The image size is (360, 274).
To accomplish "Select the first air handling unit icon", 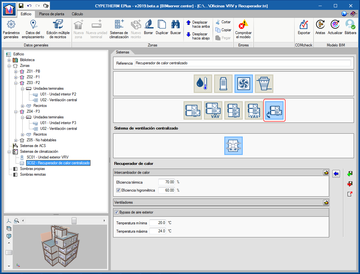I will (x=193, y=110).
